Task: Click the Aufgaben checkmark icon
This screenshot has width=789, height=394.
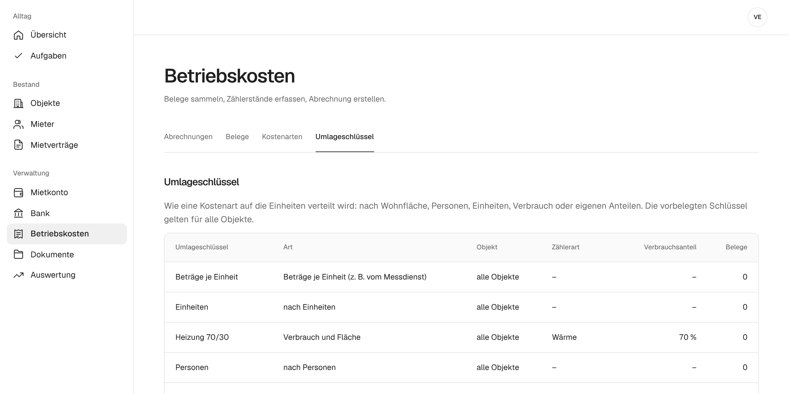Action: pyautogui.click(x=18, y=56)
